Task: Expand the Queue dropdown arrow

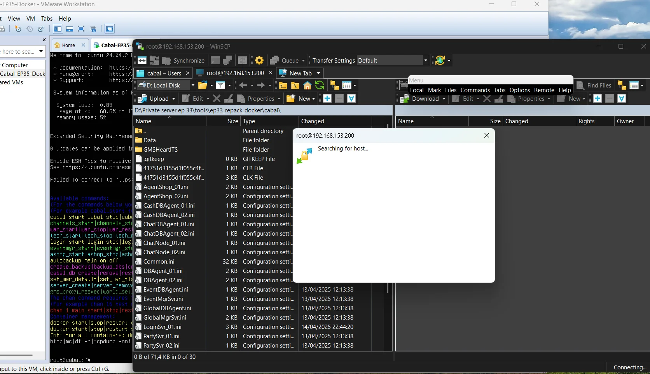Action: [303, 61]
